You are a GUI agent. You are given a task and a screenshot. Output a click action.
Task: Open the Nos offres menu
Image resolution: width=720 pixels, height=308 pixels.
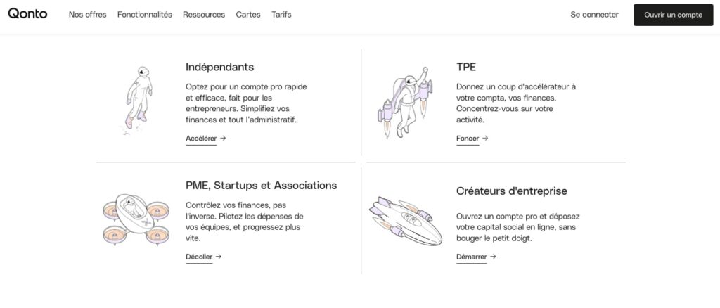click(x=87, y=15)
